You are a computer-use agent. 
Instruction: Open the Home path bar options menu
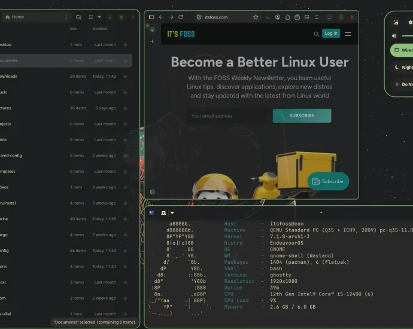(x=66, y=17)
